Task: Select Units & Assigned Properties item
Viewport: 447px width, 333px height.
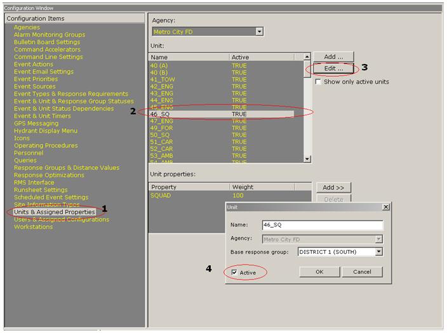Action: [x=55, y=212]
